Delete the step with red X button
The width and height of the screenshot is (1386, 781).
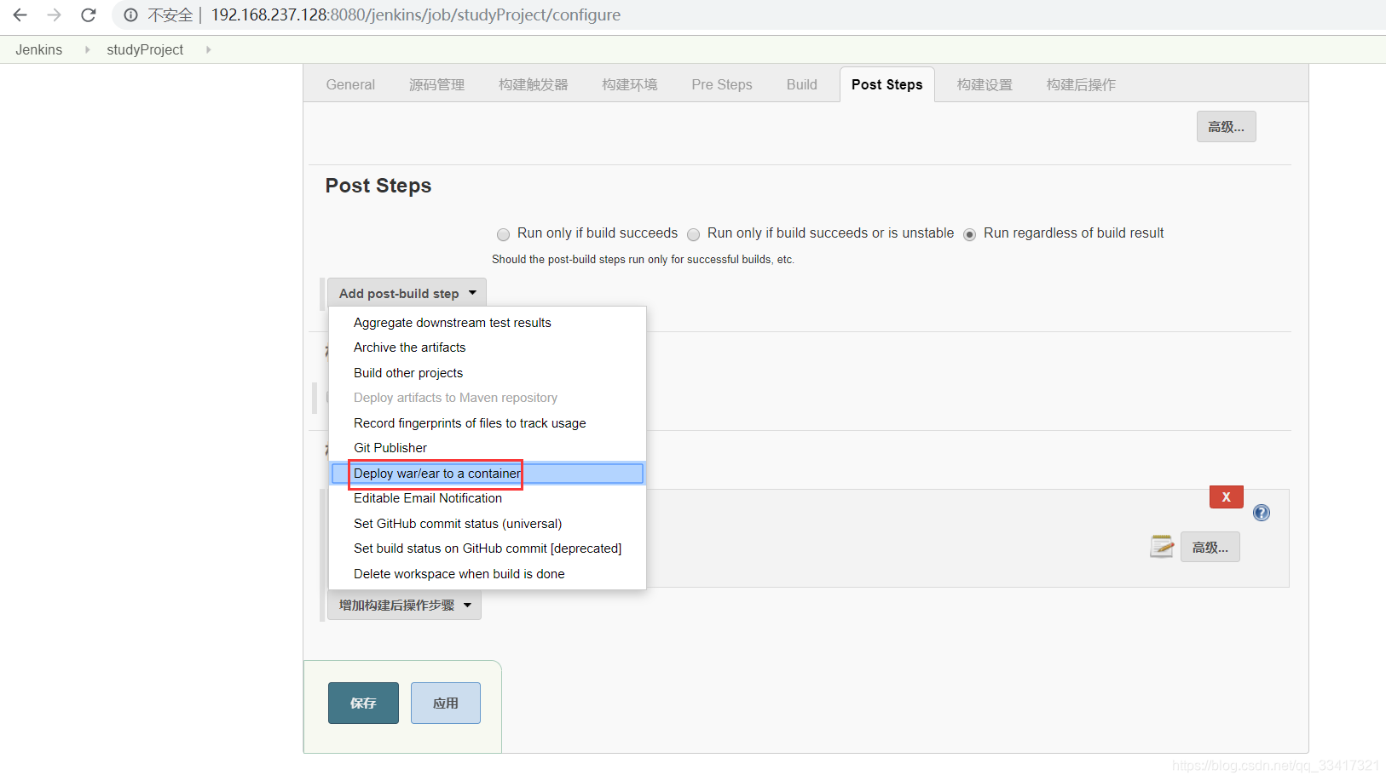[x=1227, y=497]
